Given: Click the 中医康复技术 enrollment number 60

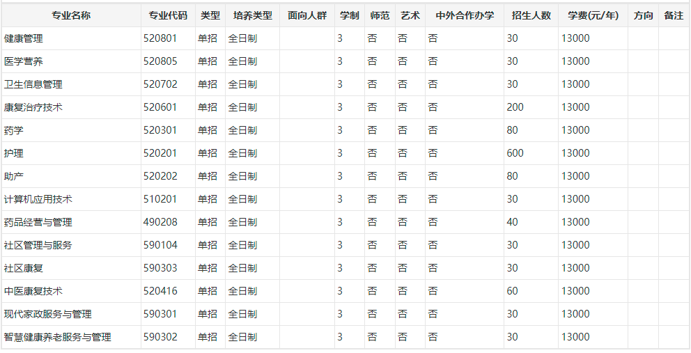Looking at the screenshot, I should 512,291.
